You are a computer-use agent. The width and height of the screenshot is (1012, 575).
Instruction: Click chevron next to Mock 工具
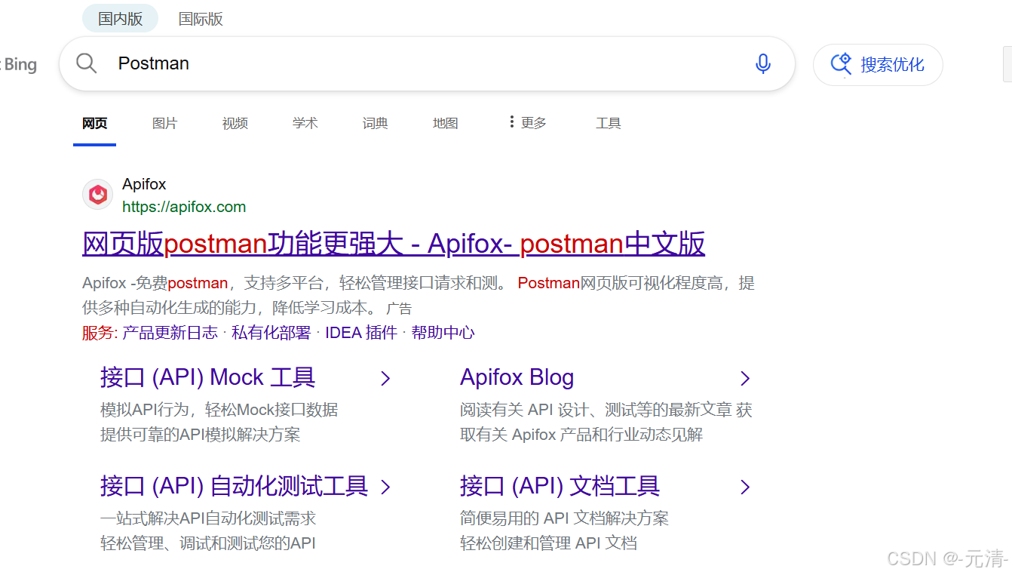pos(385,378)
